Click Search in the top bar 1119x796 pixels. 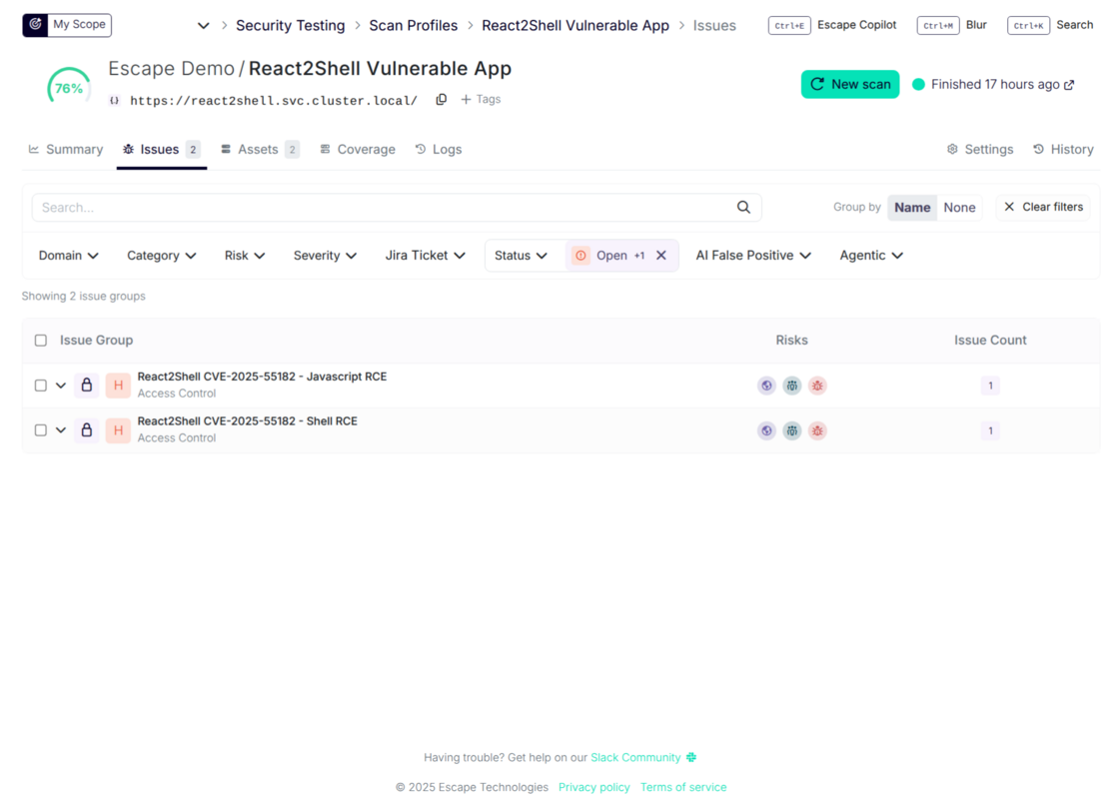pos(1075,25)
